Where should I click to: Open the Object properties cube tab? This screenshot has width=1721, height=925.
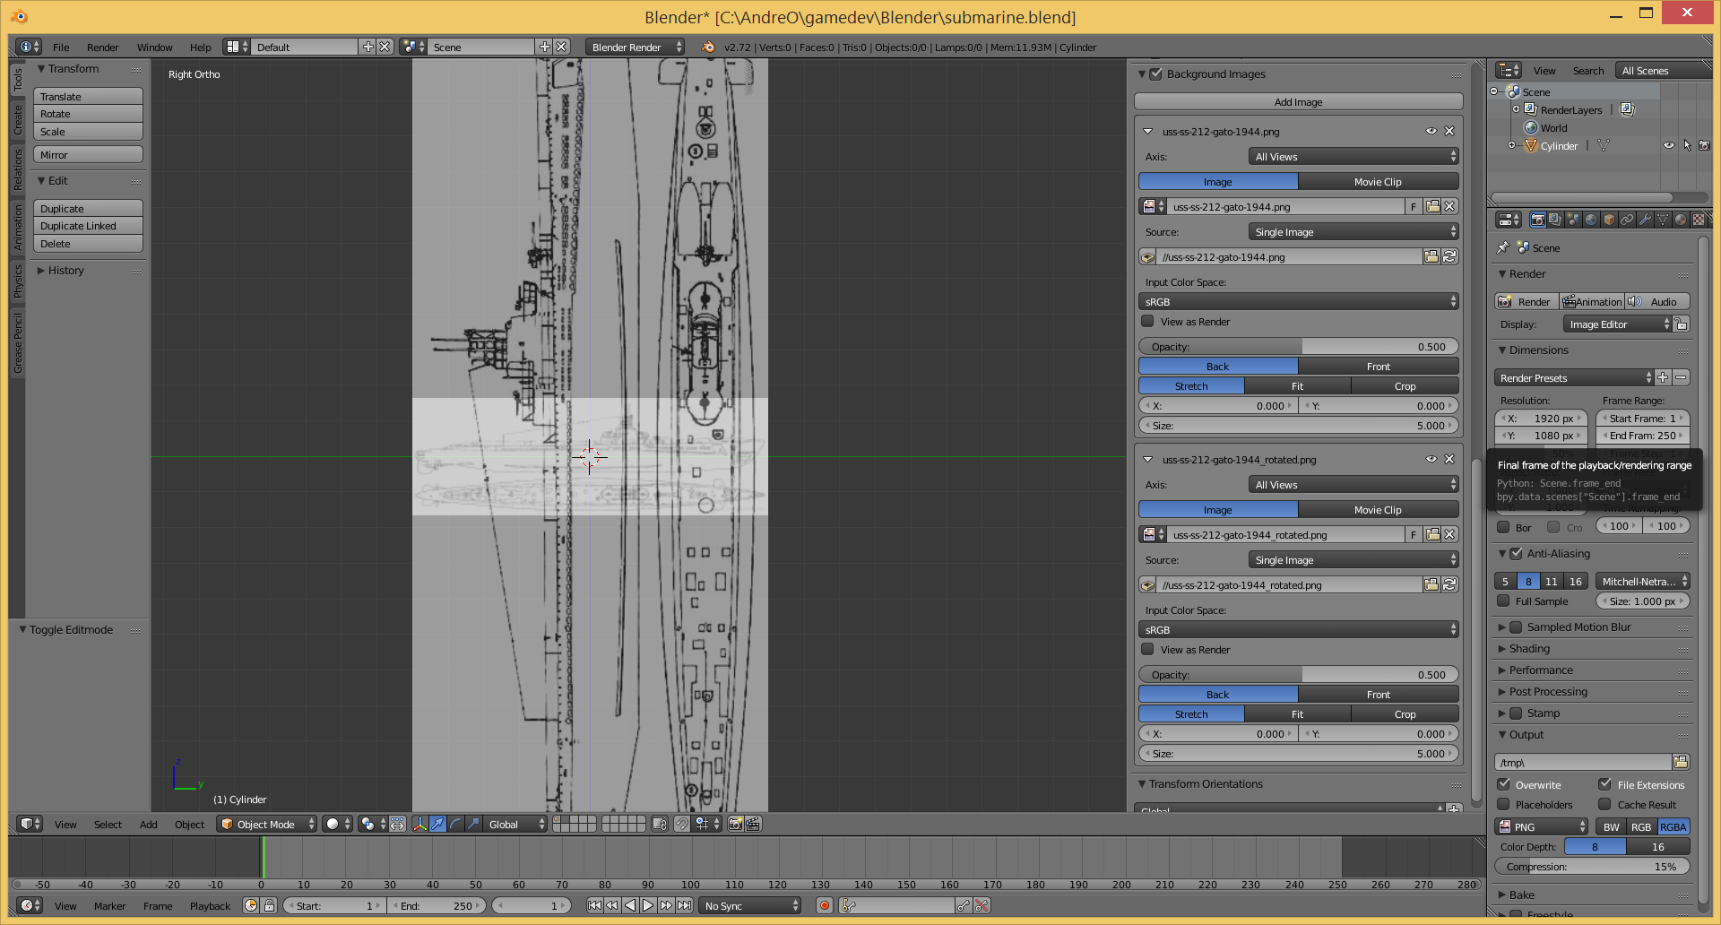[1609, 220]
